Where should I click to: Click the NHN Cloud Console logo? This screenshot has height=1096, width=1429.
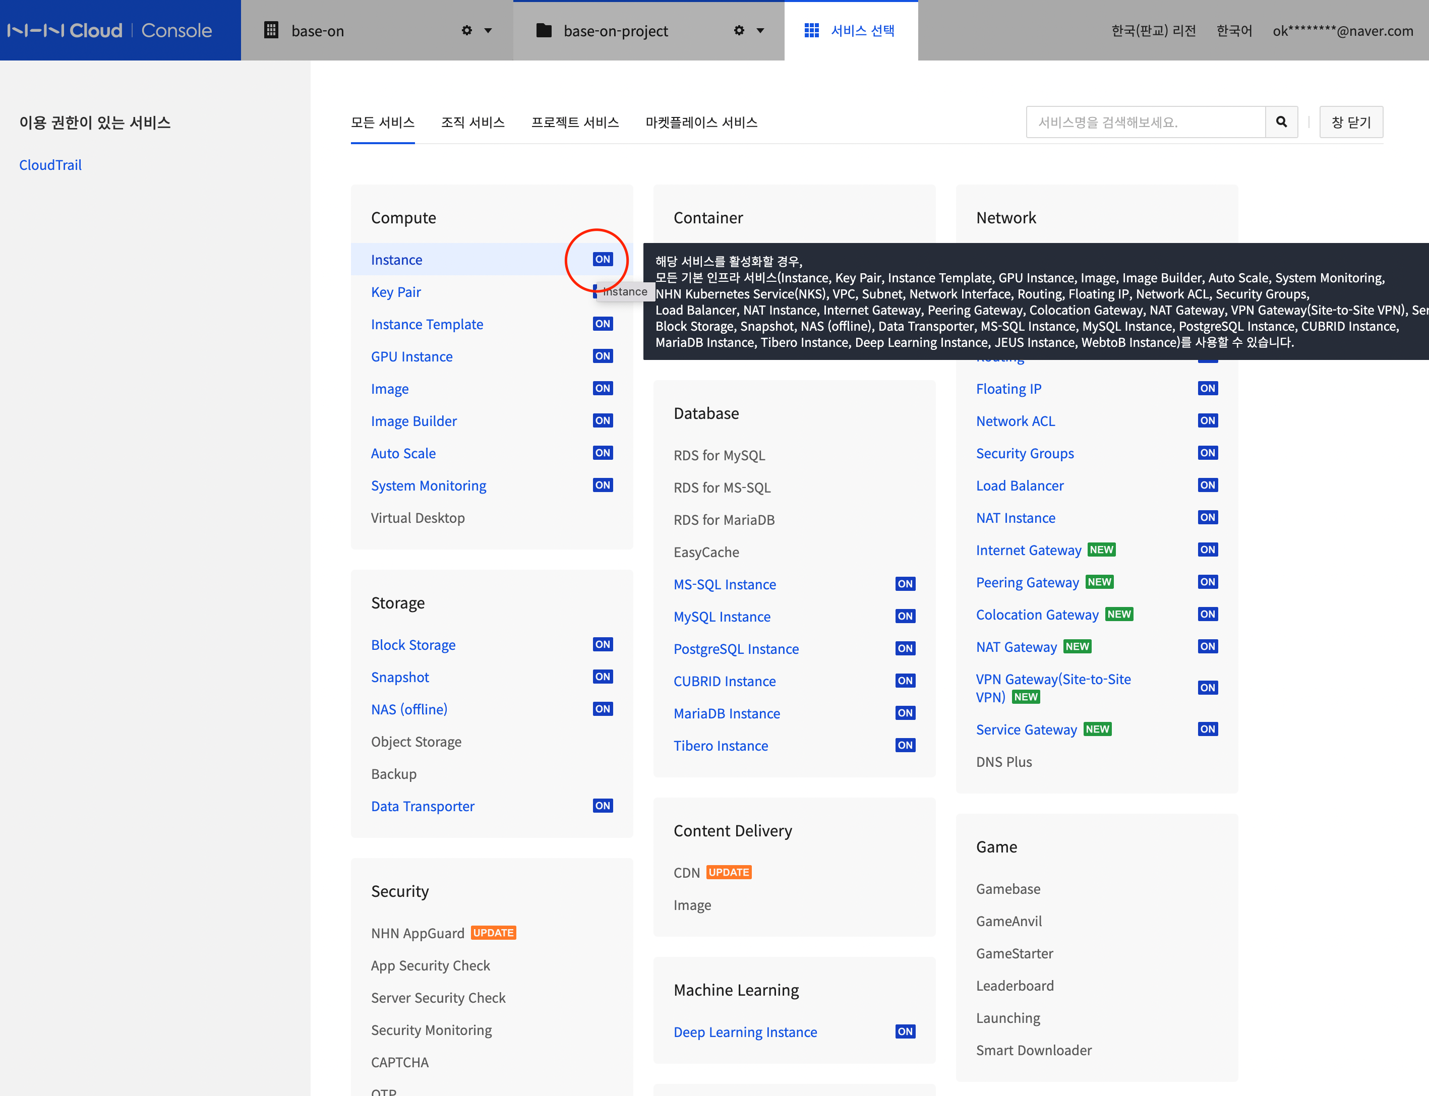(109, 31)
